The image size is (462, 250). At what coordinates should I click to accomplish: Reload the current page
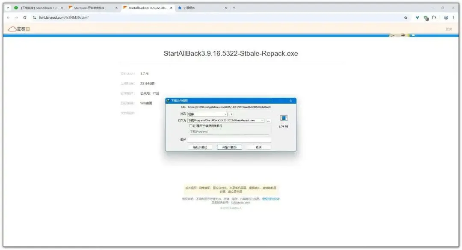[x=25, y=17]
